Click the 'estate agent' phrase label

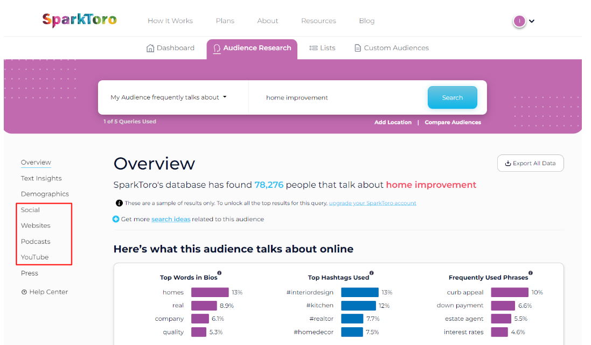(x=464, y=319)
